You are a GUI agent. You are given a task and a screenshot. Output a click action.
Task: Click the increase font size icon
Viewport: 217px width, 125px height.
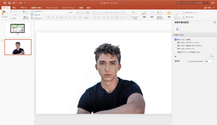[78, 13]
